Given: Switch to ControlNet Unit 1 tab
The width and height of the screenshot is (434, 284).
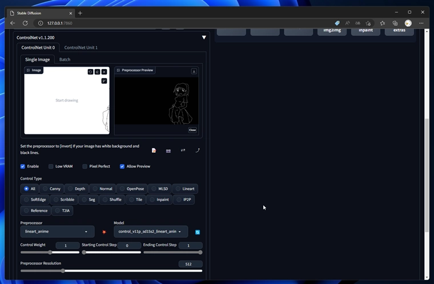Looking at the screenshot, I should pyautogui.click(x=81, y=48).
